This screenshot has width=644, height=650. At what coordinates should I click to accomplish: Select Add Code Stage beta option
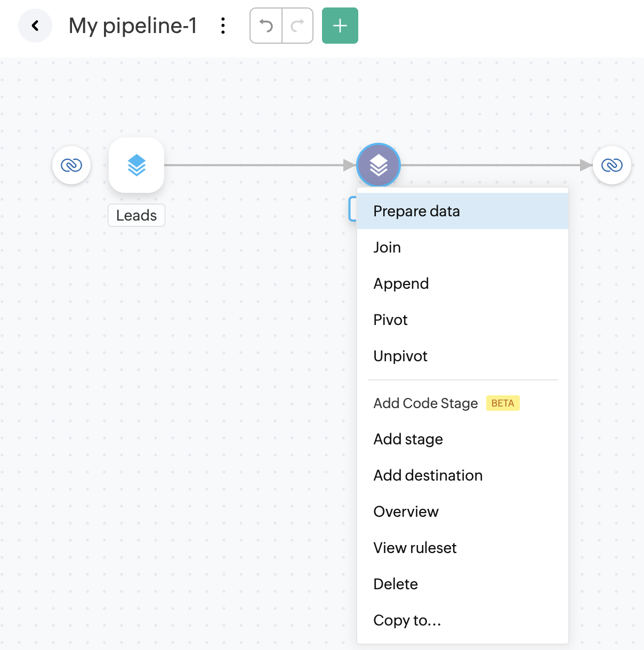[x=425, y=403]
